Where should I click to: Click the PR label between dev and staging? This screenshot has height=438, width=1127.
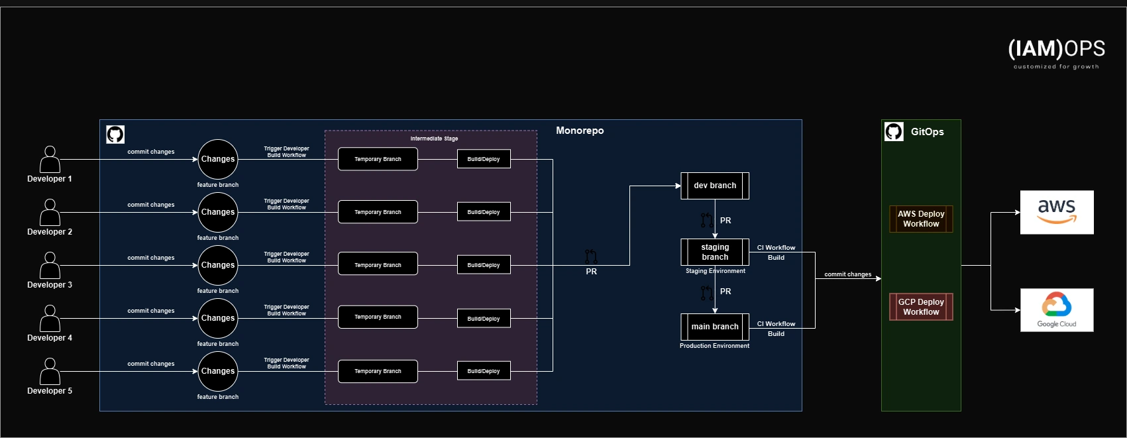click(725, 221)
